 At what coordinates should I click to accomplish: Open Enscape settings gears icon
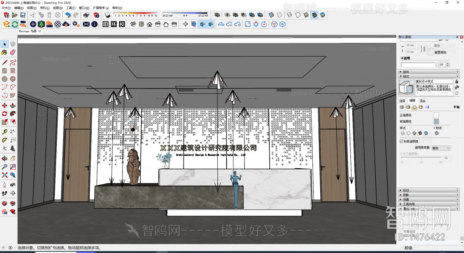[x=76, y=24]
